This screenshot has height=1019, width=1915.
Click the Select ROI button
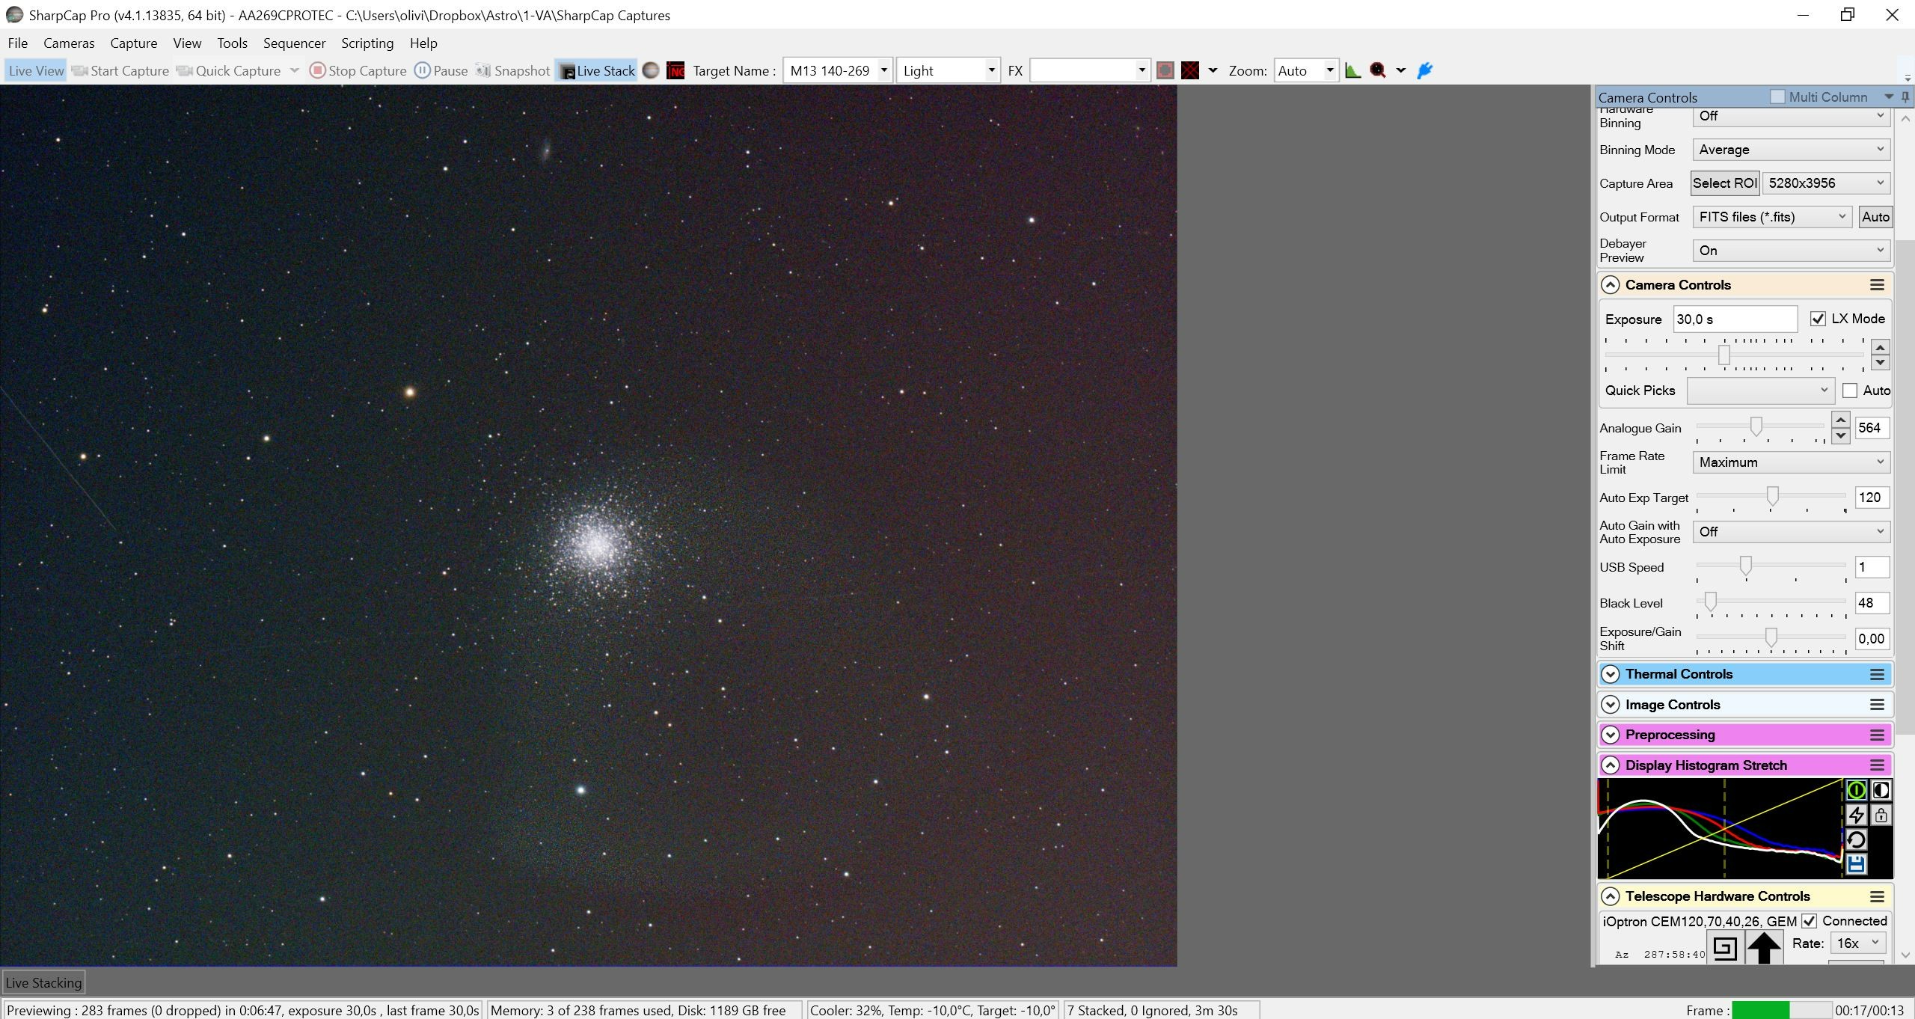coord(1725,183)
